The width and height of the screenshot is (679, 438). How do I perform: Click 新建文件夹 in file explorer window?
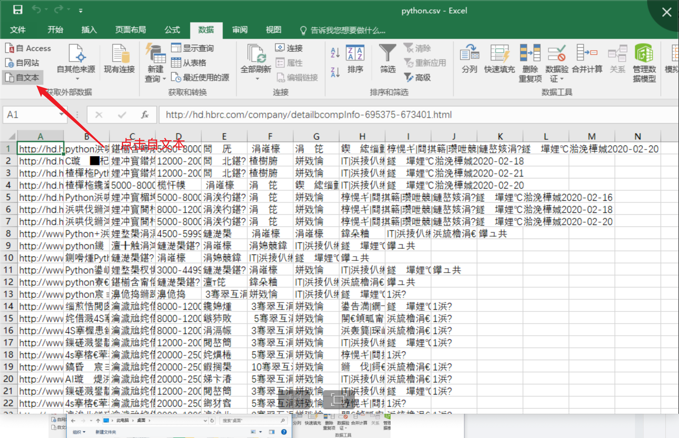pyautogui.click(x=106, y=432)
